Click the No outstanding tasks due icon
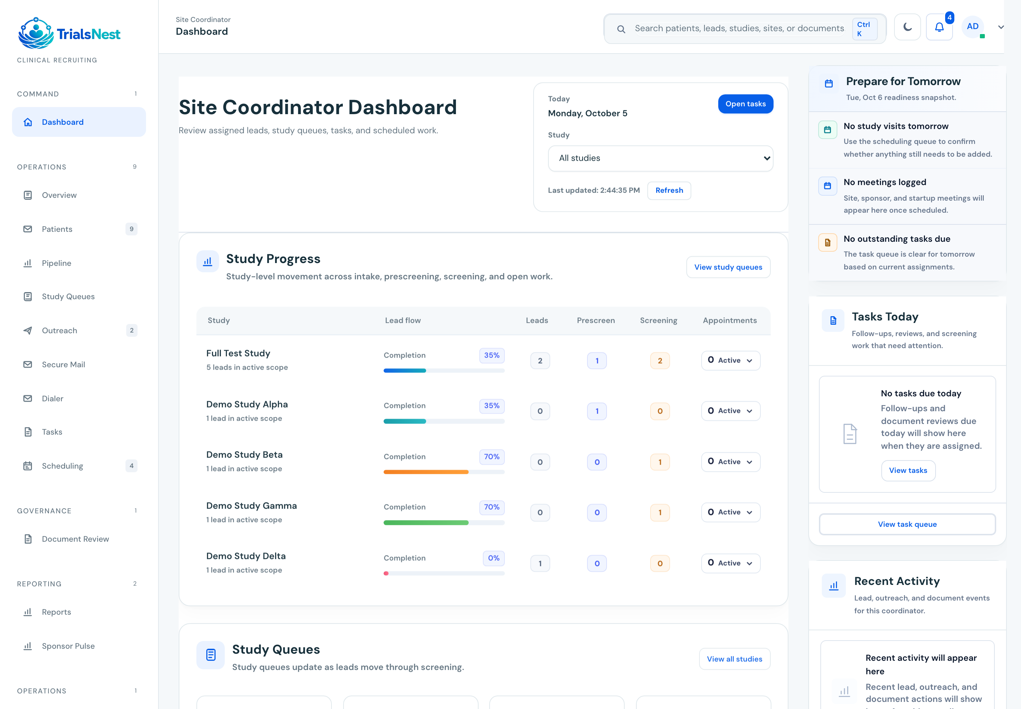Screen dimensions: 1021x709 [827, 242]
